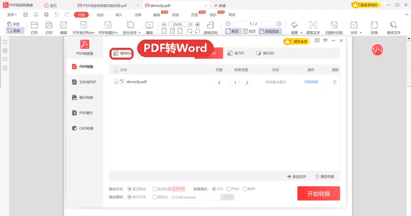Go to next page arrow
The image size is (411, 216).
(x=279, y=24)
